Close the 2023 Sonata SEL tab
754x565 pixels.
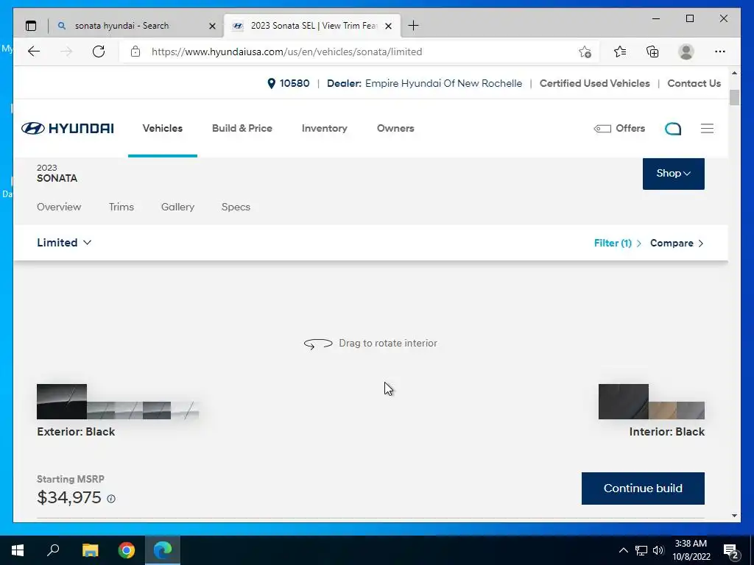tap(389, 26)
